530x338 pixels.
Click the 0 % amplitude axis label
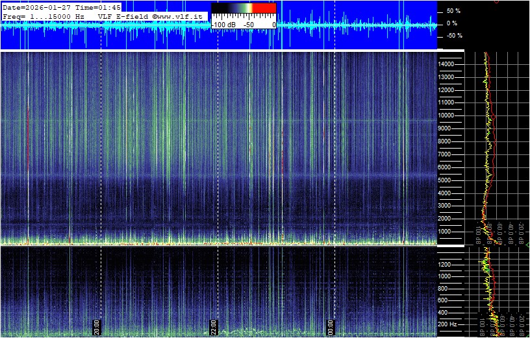(453, 23)
